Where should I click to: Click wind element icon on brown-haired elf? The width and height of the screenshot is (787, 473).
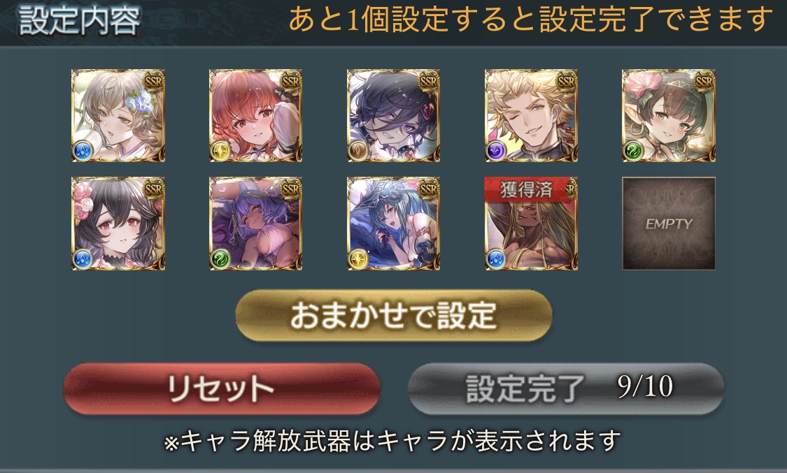pyautogui.click(x=633, y=151)
